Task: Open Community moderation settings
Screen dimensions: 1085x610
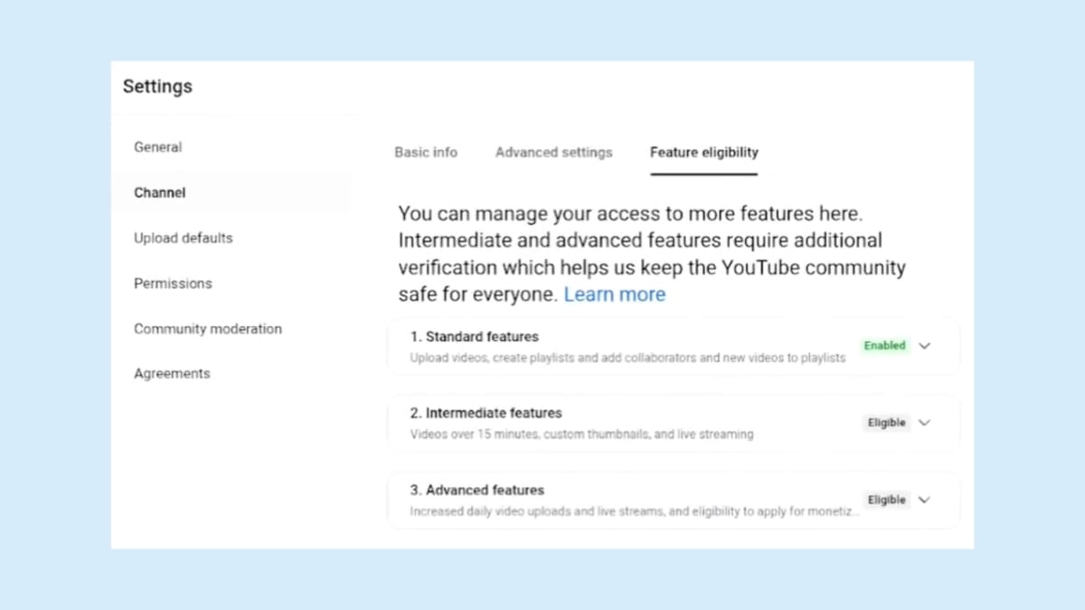Action: pyautogui.click(x=208, y=329)
